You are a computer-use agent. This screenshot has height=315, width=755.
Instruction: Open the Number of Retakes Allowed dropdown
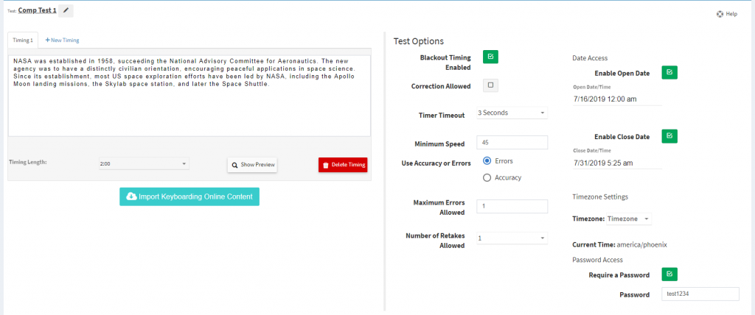pyautogui.click(x=512, y=238)
